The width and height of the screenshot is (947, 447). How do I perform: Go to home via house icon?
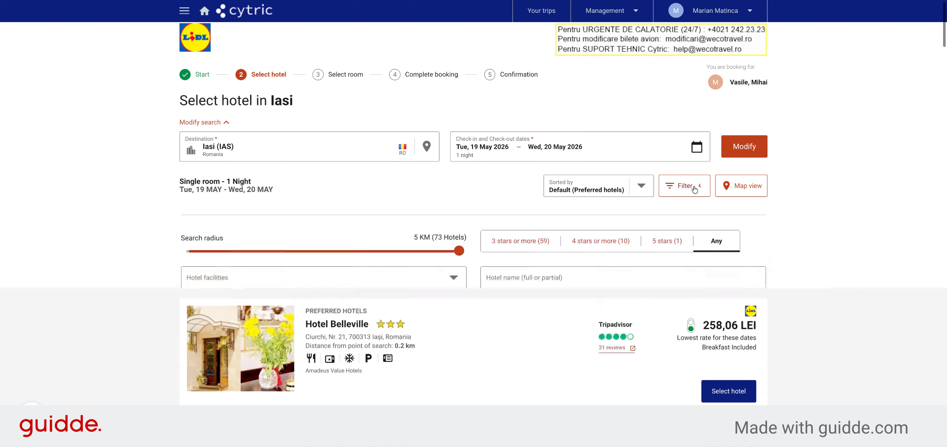click(204, 11)
